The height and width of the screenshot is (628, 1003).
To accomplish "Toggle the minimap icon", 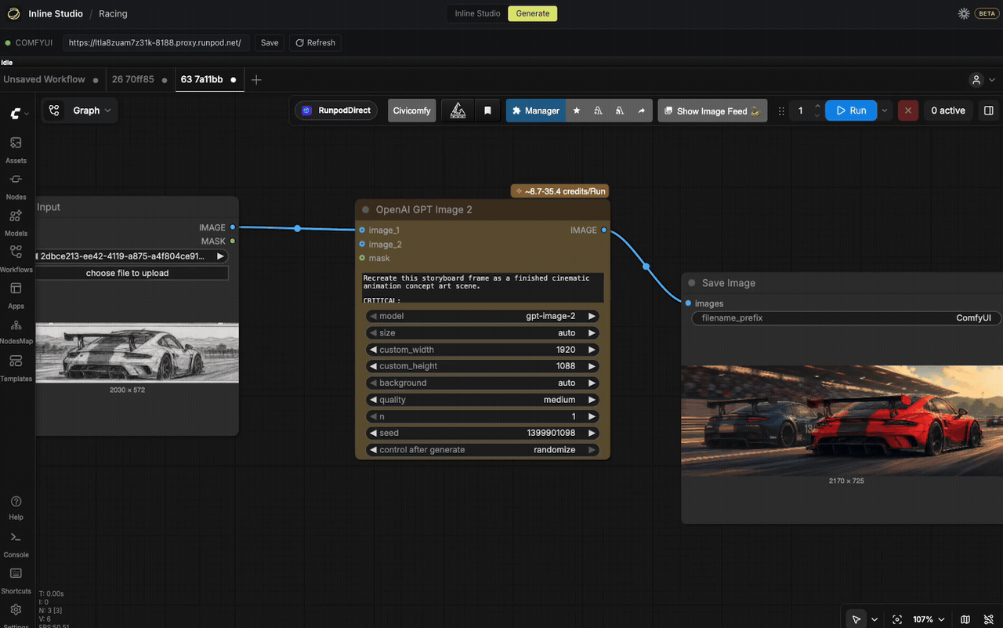I will 965,619.
